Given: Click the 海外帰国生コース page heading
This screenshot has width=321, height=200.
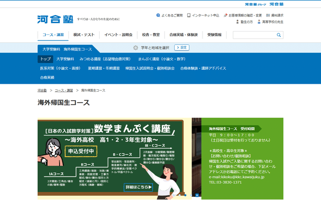Looking at the screenshot, I should pos(64,103).
